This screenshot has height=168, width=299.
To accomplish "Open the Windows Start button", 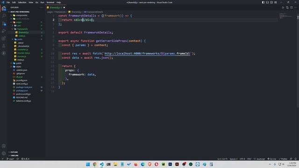I will pos(88,164).
